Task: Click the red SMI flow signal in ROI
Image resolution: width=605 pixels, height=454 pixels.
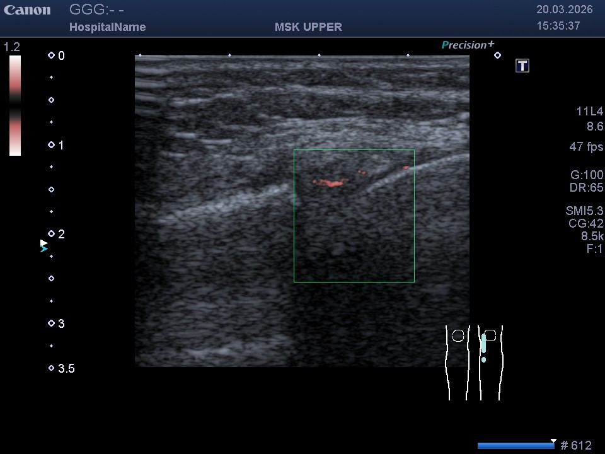Action: [330, 183]
